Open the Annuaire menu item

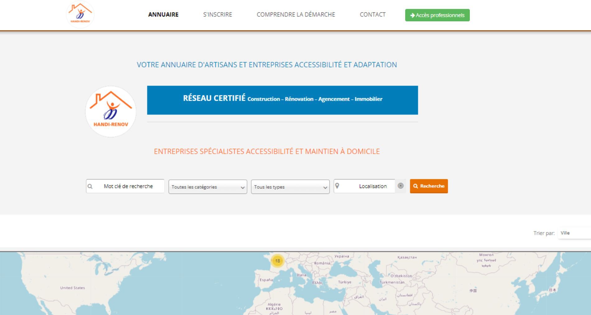pyautogui.click(x=163, y=15)
